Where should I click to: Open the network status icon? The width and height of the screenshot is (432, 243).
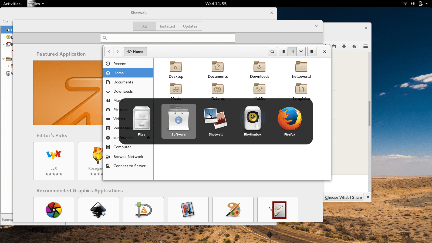coord(405,4)
